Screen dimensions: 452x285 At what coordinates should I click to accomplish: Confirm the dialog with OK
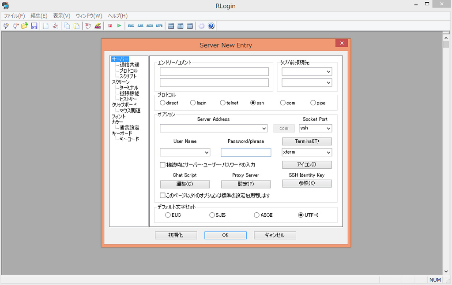tap(226, 235)
